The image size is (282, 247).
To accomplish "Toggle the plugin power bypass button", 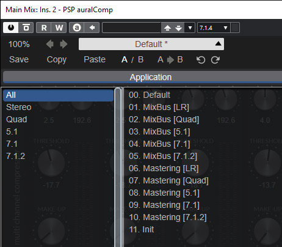I will [11, 28].
